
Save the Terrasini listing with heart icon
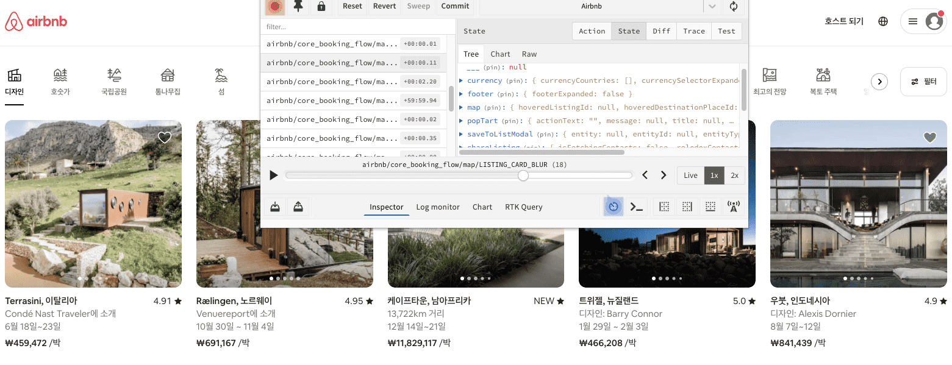click(165, 138)
